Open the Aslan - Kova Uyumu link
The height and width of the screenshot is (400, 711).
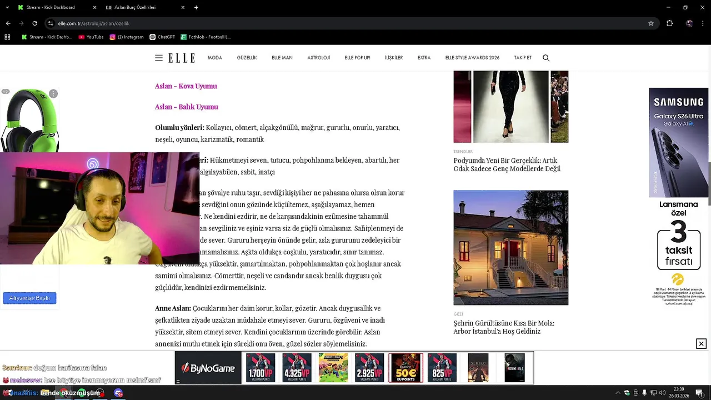[186, 86]
